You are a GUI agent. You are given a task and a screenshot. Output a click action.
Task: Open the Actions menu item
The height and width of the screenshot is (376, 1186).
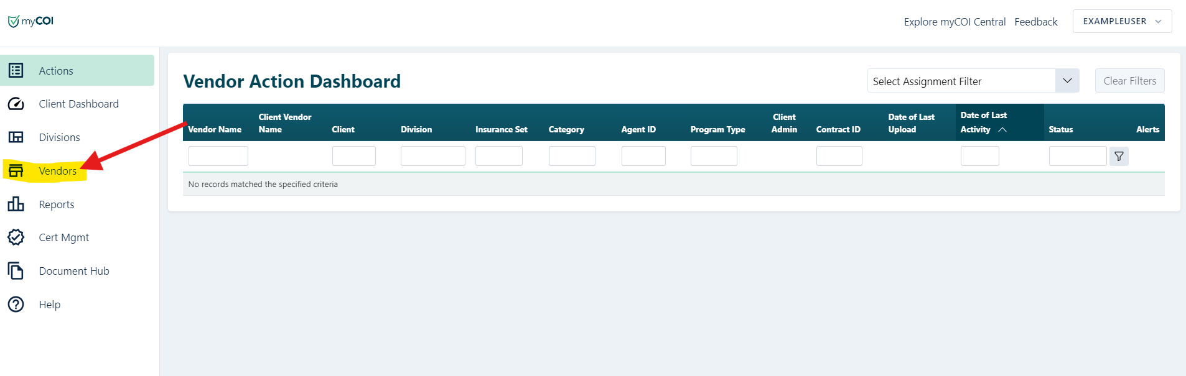(x=77, y=70)
